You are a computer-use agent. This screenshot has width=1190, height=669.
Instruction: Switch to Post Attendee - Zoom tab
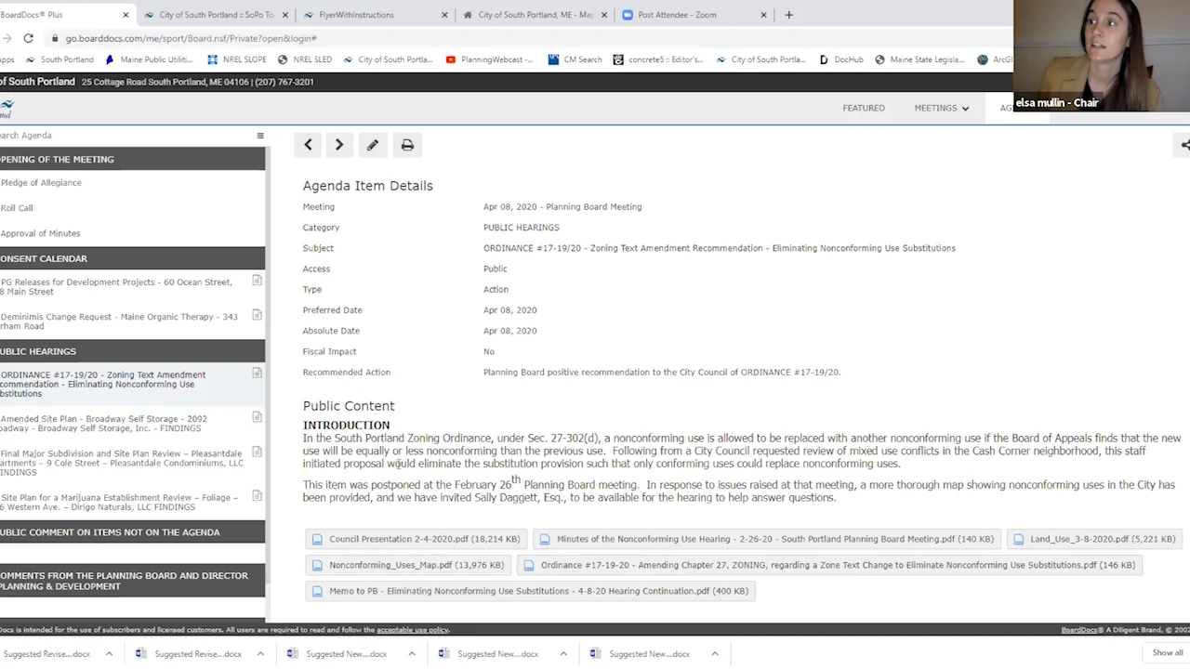693,15
